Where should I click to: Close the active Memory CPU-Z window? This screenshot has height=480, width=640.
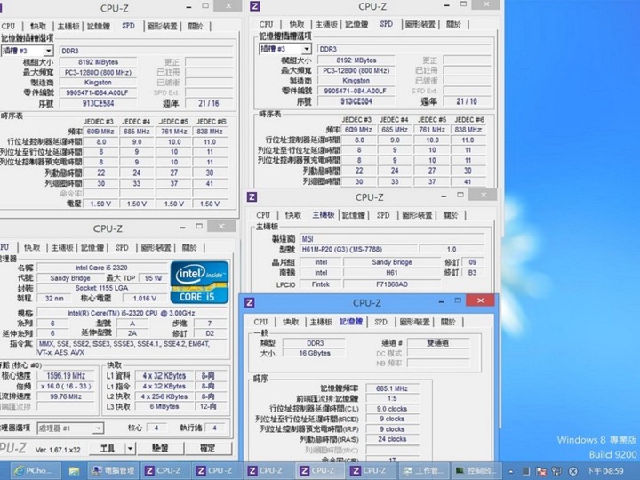(480, 300)
